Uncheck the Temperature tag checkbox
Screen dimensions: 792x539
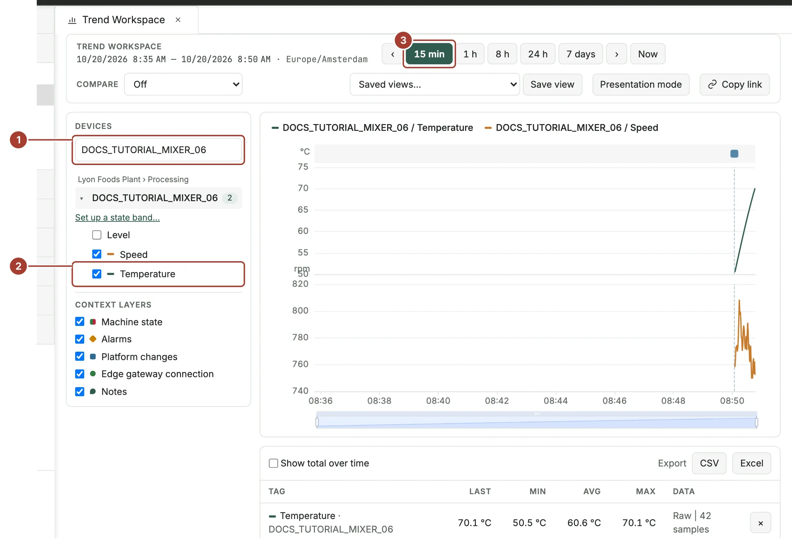97,274
